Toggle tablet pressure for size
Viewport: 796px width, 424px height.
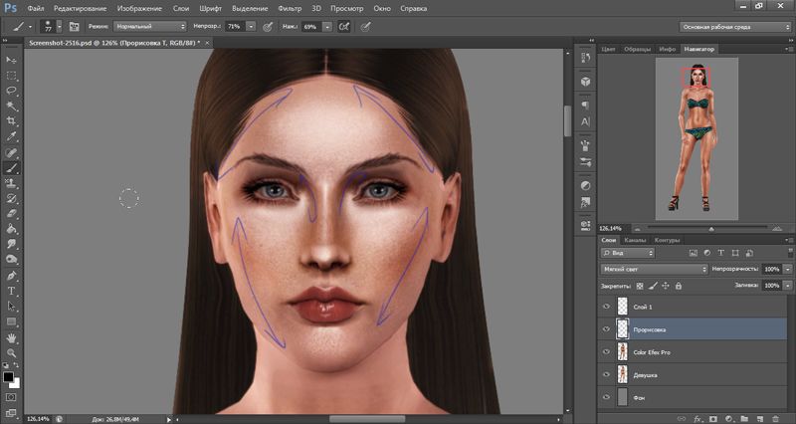pos(365,27)
